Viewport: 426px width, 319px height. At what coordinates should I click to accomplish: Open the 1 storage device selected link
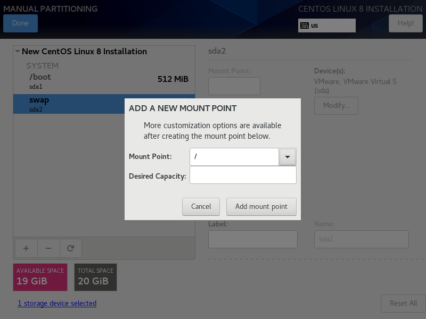coord(57,303)
